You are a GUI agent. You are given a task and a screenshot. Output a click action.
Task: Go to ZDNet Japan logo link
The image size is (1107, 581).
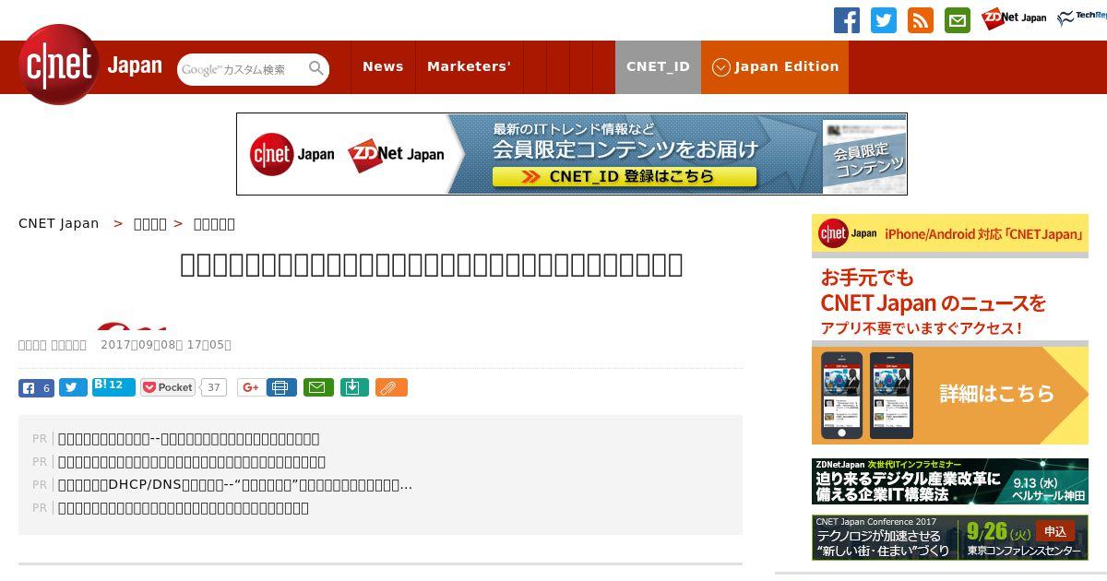pyautogui.click(x=1014, y=18)
